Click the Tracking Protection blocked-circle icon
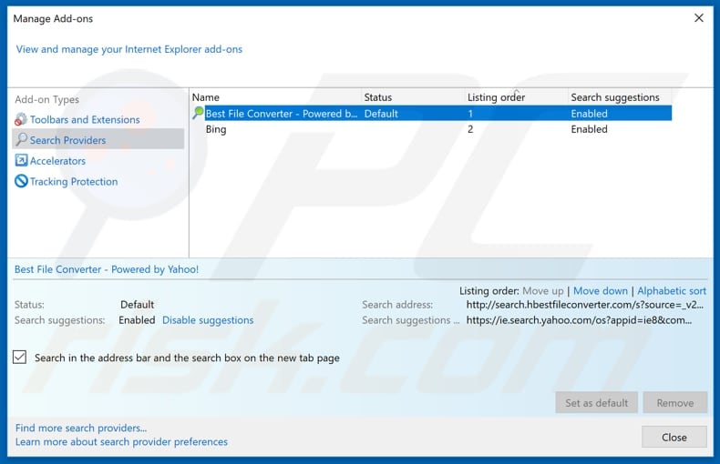 point(21,181)
